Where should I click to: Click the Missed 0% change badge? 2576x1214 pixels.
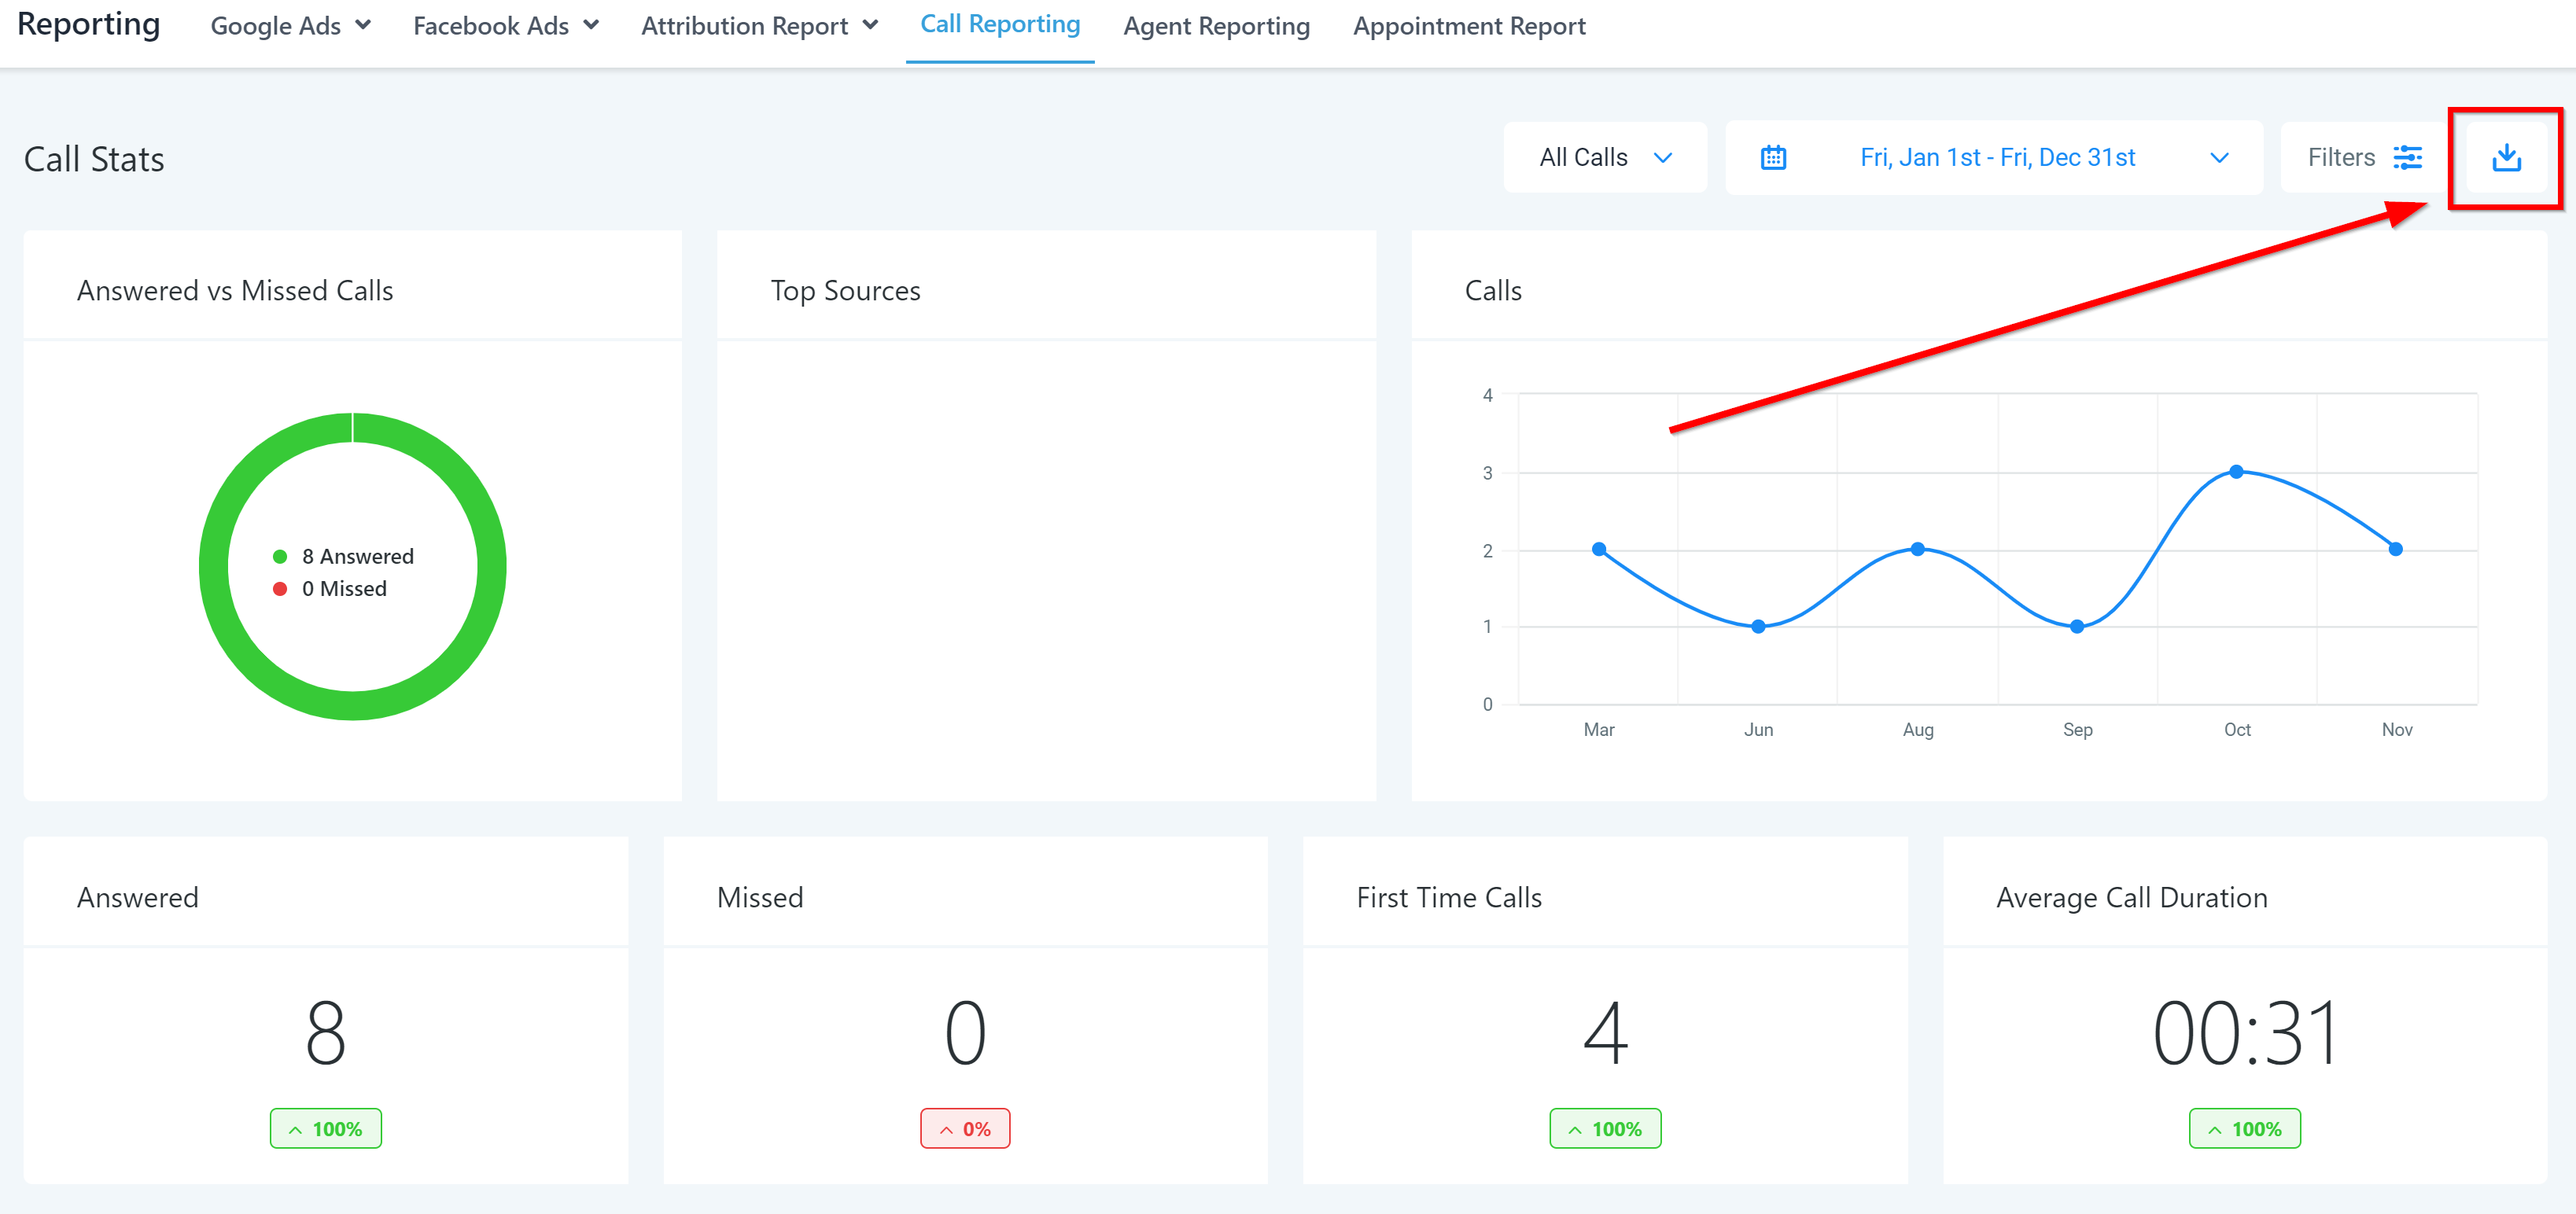[x=965, y=1128]
